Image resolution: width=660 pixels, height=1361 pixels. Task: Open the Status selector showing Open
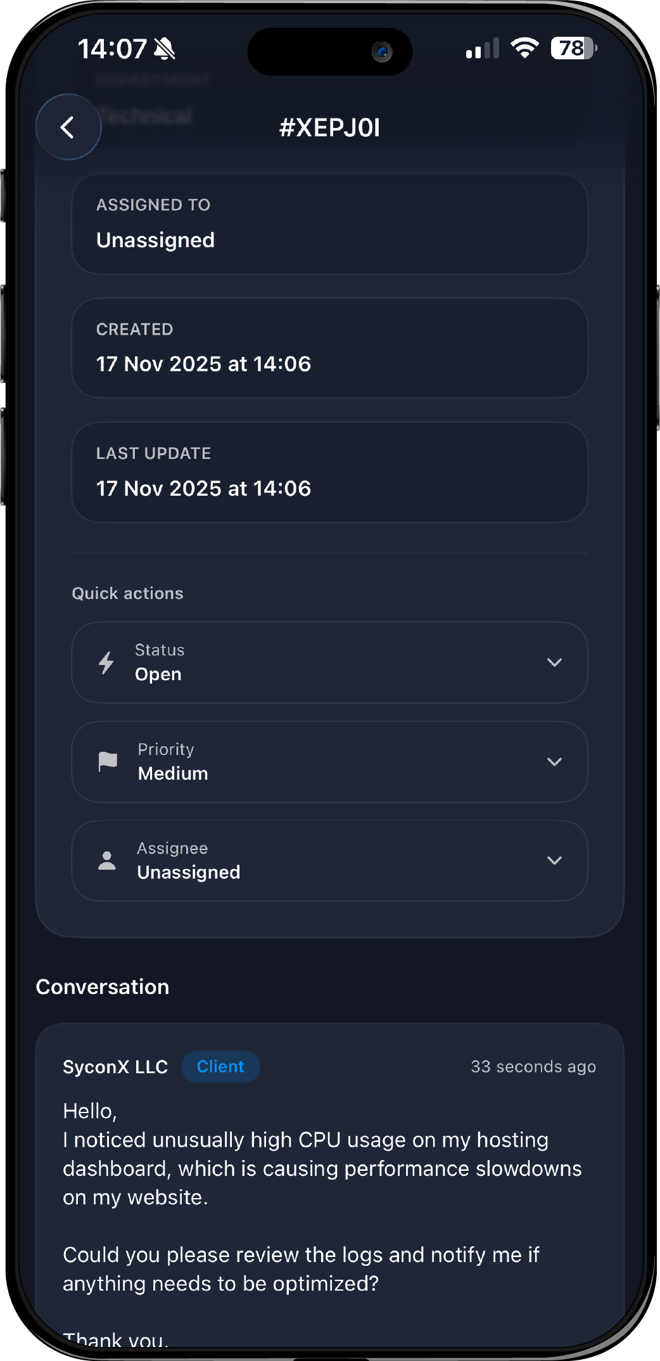coord(329,662)
